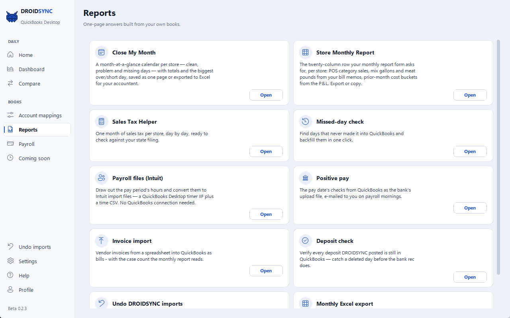Click the QuickBooks Desktop subtitle
The height and width of the screenshot is (318, 510).
coord(40,22)
